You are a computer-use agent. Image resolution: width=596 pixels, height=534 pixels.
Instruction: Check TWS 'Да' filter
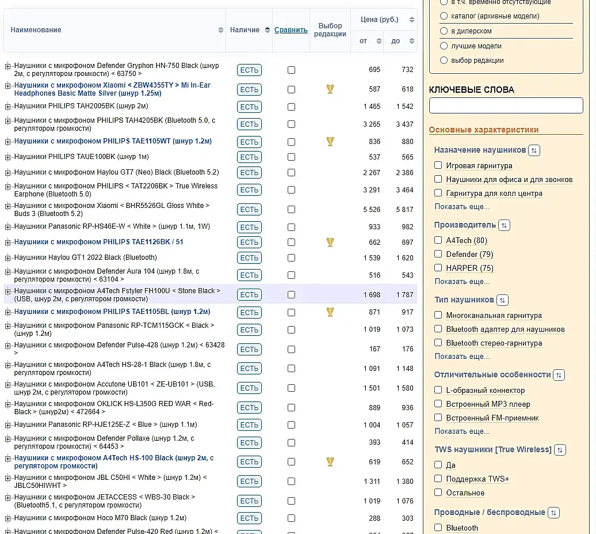(x=438, y=465)
